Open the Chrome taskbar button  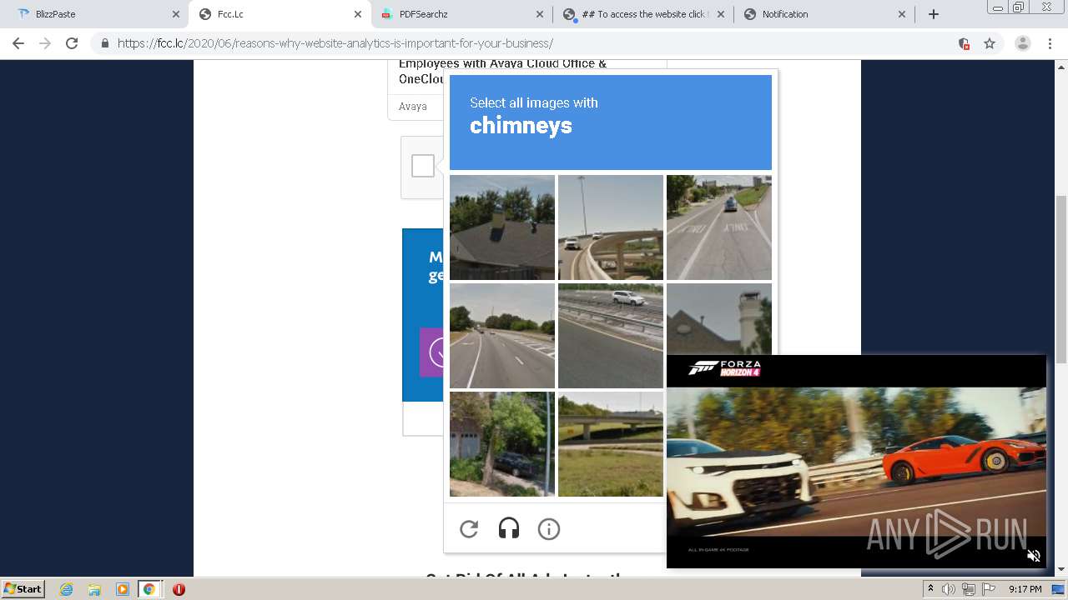149,589
